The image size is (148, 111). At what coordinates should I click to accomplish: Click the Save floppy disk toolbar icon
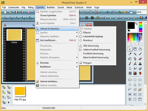[16, 12]
